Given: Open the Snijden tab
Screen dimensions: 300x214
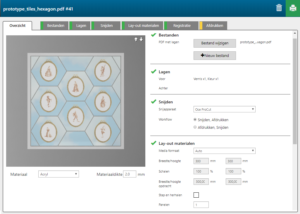Looking at the screenshot, I should point(106,26).
